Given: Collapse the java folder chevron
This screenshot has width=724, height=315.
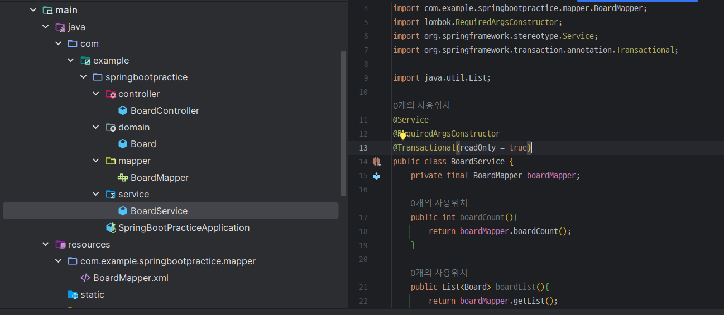Looking at the screenshot, I should pyautogui.click(x=46, y=27).
